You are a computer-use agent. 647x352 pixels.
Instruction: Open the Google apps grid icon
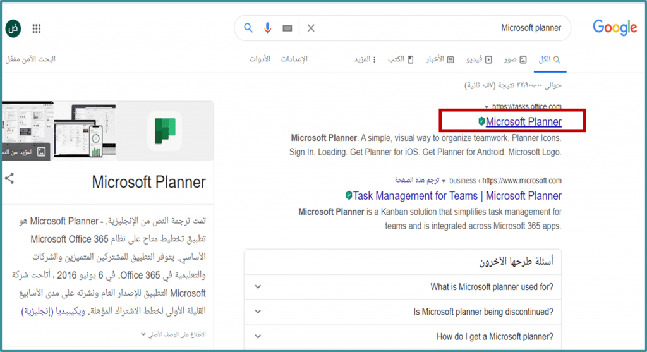[37, 28]
